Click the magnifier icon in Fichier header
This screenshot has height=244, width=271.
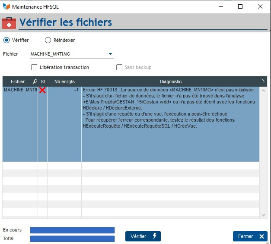35,81
